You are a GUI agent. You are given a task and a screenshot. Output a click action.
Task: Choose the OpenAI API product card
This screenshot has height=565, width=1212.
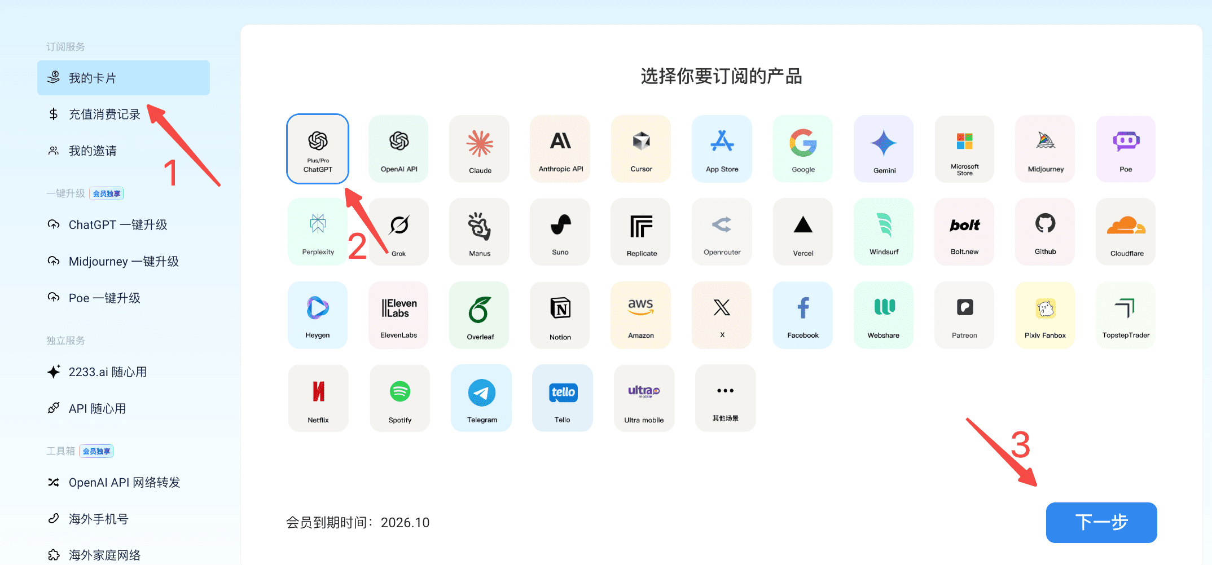(x=399, y=149)
